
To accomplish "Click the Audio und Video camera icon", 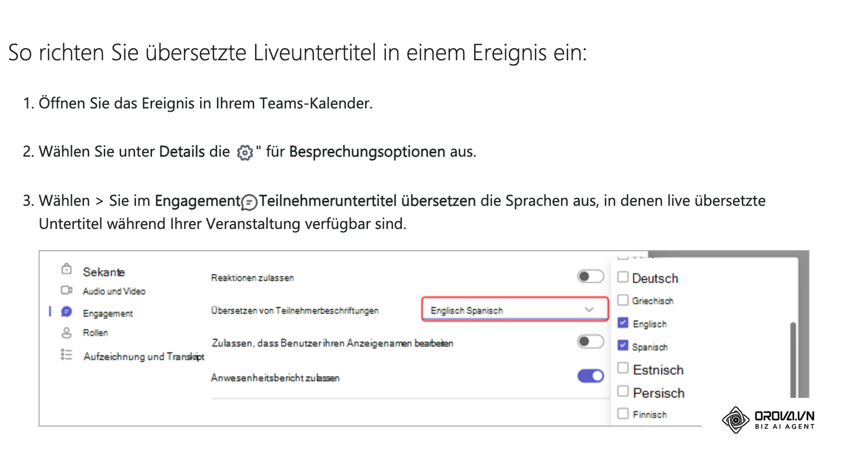I will tap(66, 290).
